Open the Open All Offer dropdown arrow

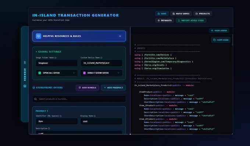[74, 73]
